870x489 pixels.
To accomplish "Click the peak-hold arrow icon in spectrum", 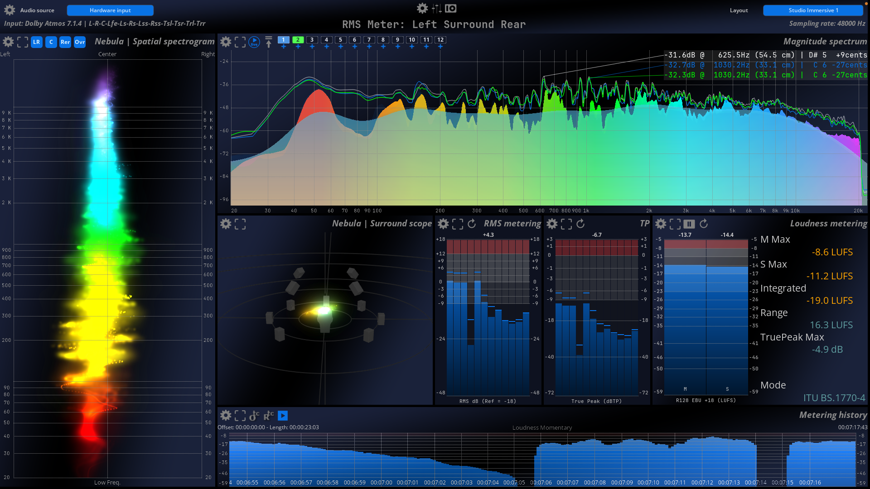I will click(x=269, y=42).
